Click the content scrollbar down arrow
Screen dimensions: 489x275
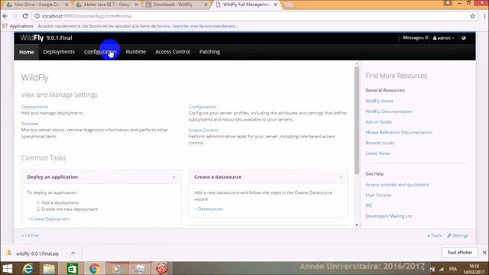click(357, 225)
